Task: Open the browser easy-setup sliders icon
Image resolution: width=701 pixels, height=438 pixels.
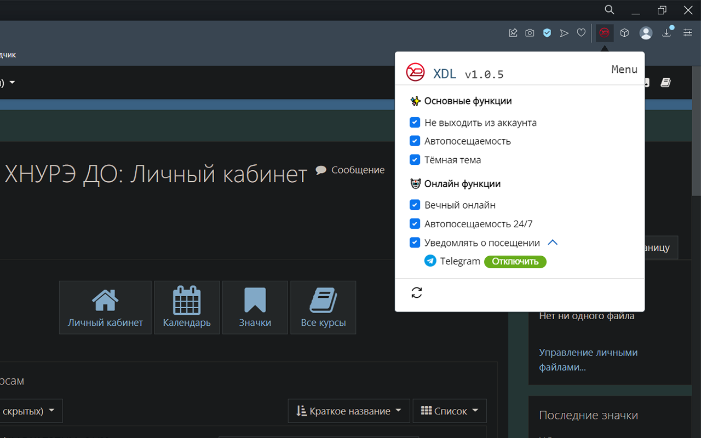Action: tap(688, 33)
